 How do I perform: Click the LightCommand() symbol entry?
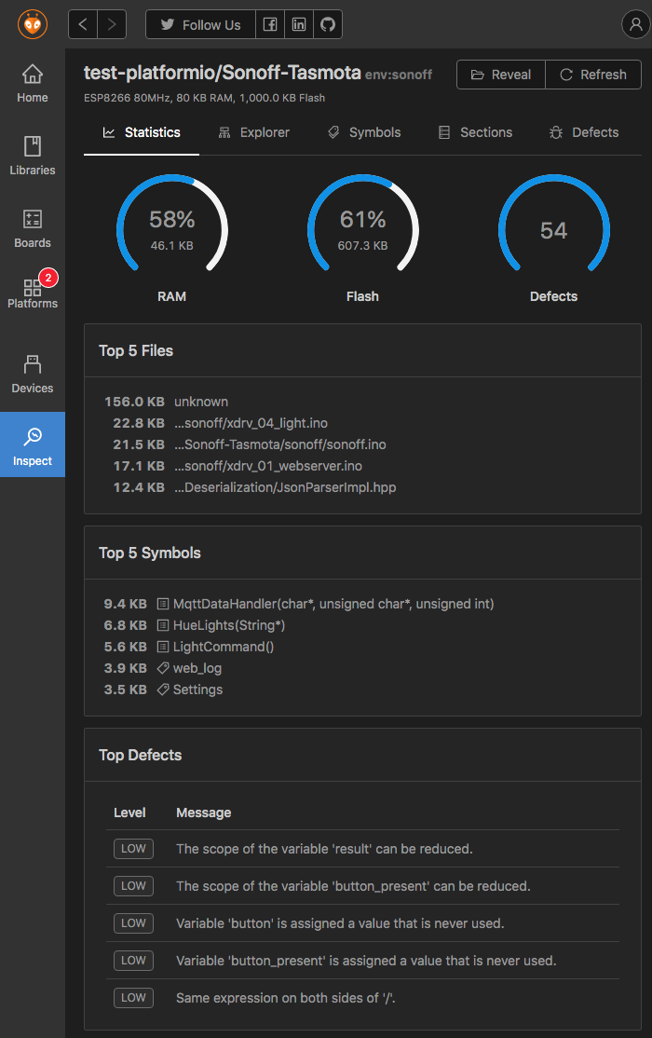(x=223, y=647)
